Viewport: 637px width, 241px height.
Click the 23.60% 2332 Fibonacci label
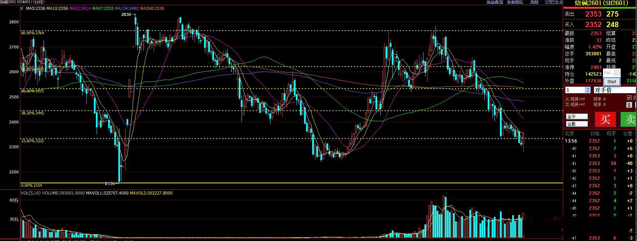tap(33, 141)
